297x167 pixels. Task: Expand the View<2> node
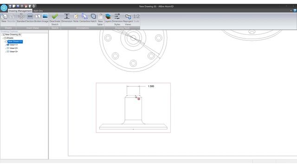6,48
